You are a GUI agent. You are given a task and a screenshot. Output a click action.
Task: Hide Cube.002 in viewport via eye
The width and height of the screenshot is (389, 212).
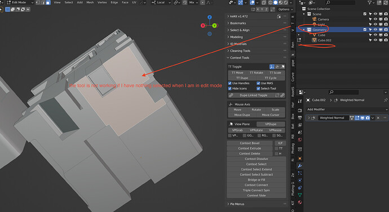click(x=375, y=40)
